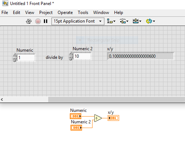The height and width of the screenshot is (142, 185).
Task: Open the Edit menu
Action: [17, 13]
